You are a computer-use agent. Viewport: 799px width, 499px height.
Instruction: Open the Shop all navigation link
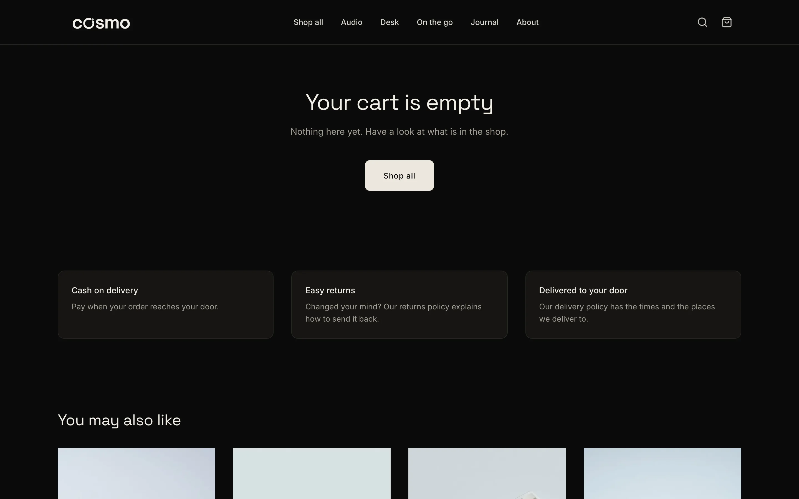[x=308, y=22]
